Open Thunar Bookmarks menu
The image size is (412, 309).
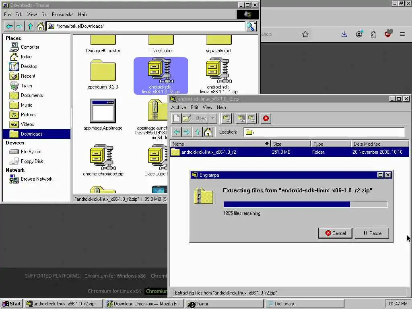tap(62, 14)
